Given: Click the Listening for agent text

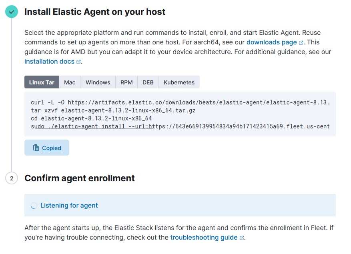Looking at the screenshot, I should coord(69,206).
